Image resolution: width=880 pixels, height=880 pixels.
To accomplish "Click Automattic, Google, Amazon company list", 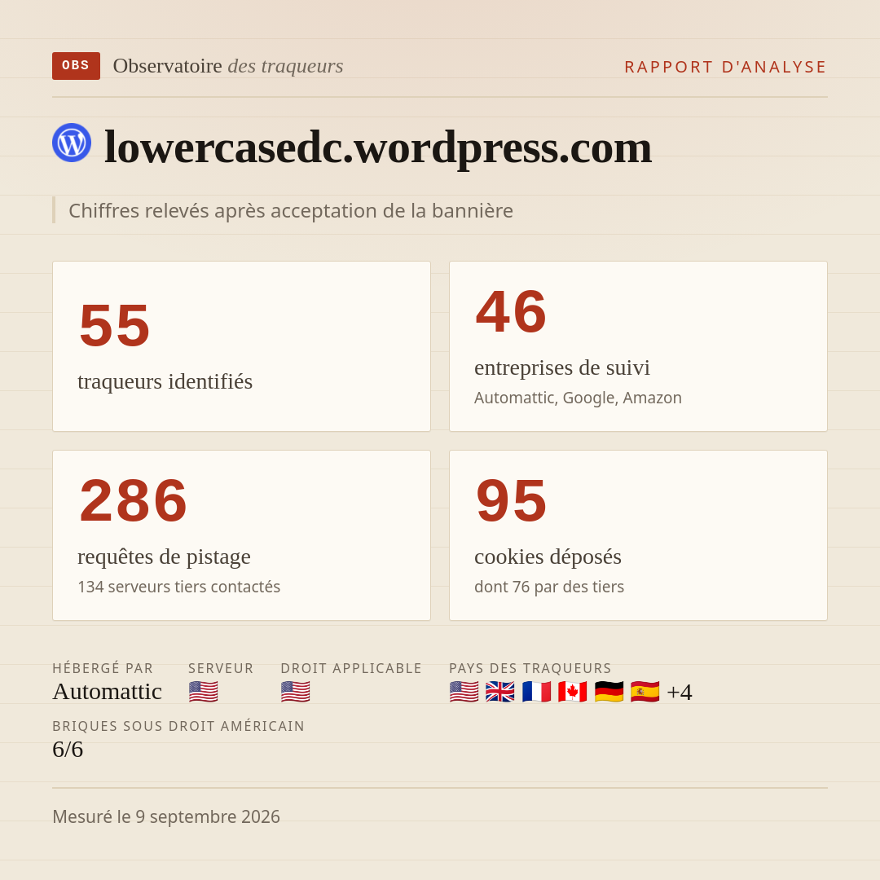I will (x=578, y=398).
